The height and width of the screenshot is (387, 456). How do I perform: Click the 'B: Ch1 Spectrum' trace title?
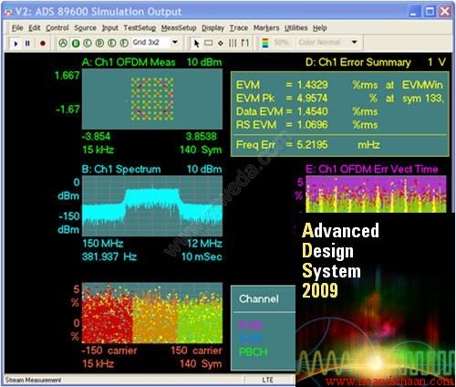coord(121,169)
